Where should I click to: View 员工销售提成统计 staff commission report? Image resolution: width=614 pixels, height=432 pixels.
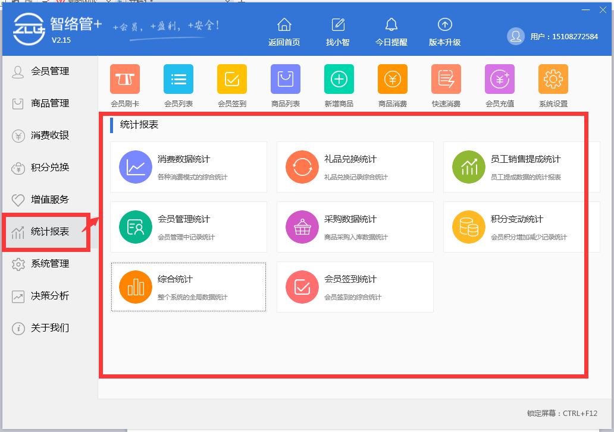[x=521, y=167]
